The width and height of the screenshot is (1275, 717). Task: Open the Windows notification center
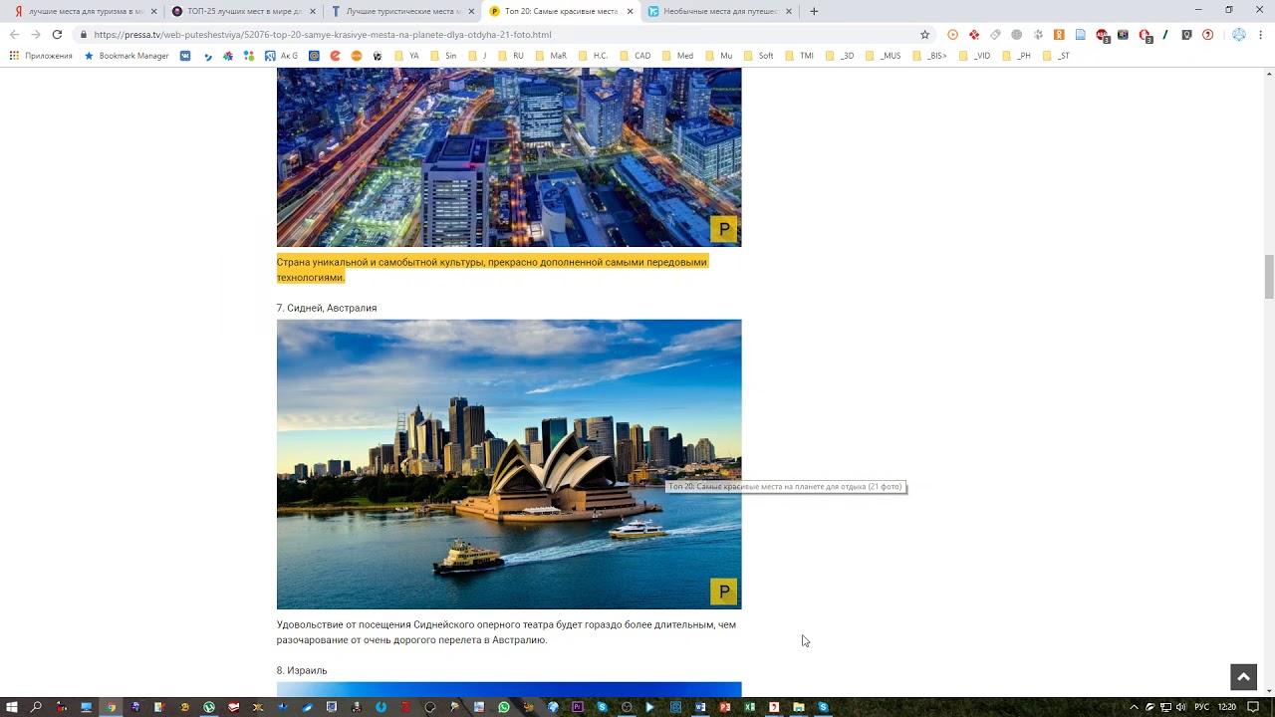(x=1254, y=707)
